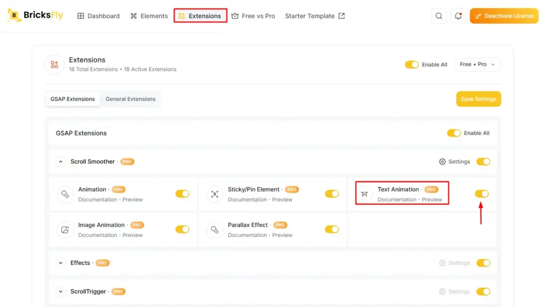This screenshot has height=307, width=546.
Task: Toggle the Effects switch
Action: point(483,263)
